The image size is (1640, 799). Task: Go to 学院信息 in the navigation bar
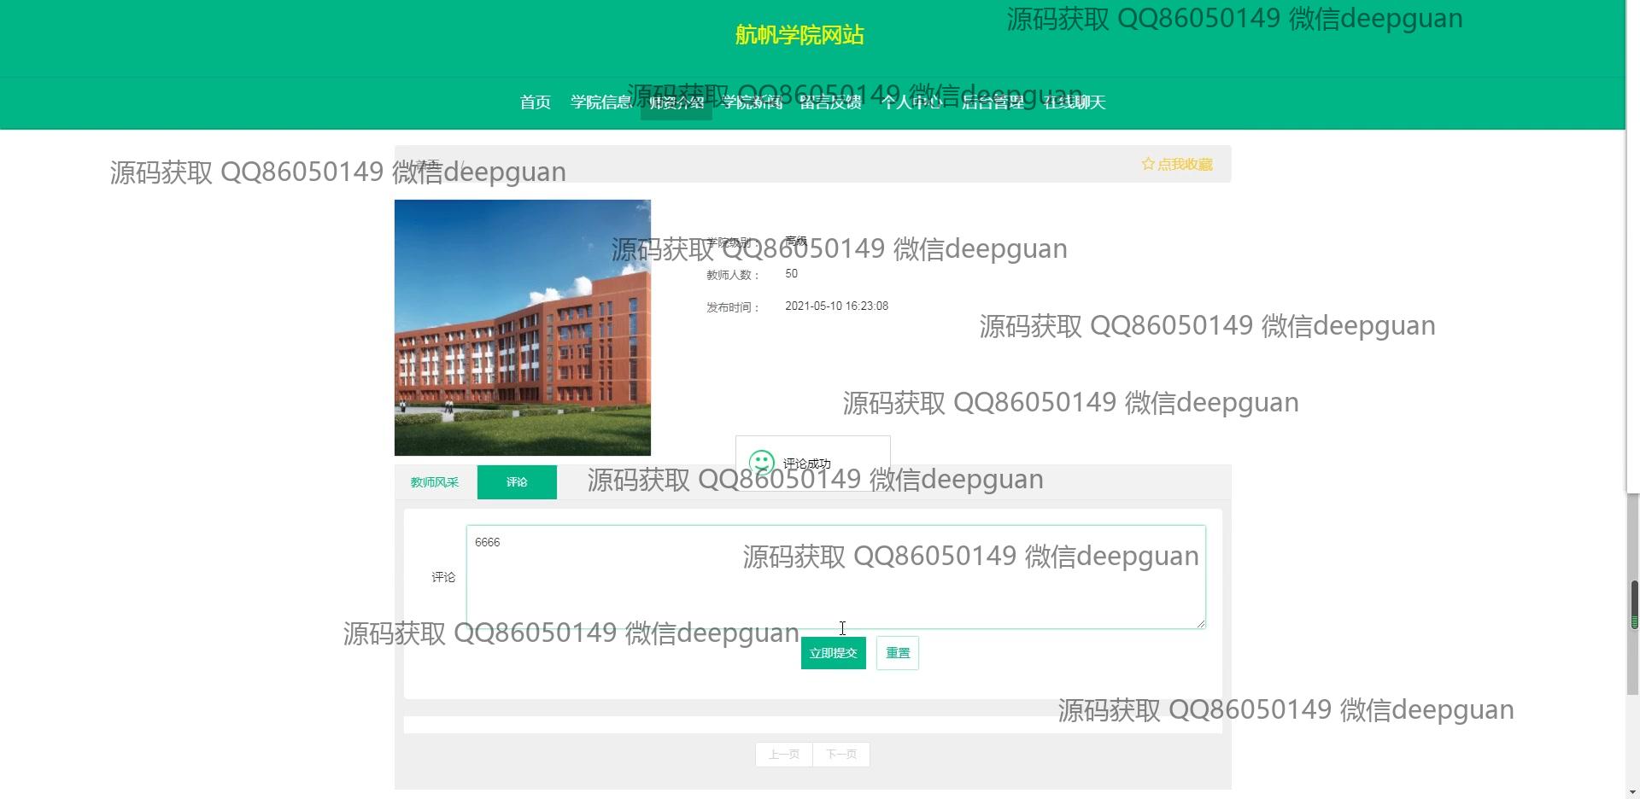pyautogui.click(x=601, y=102)
